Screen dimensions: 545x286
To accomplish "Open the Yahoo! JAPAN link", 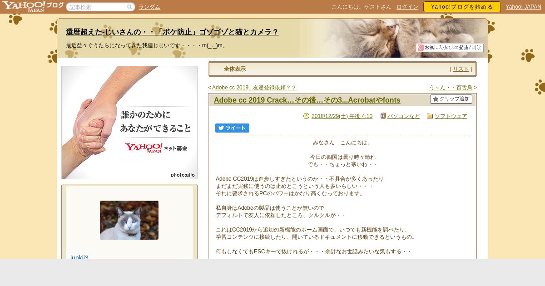I will (523, 7).
